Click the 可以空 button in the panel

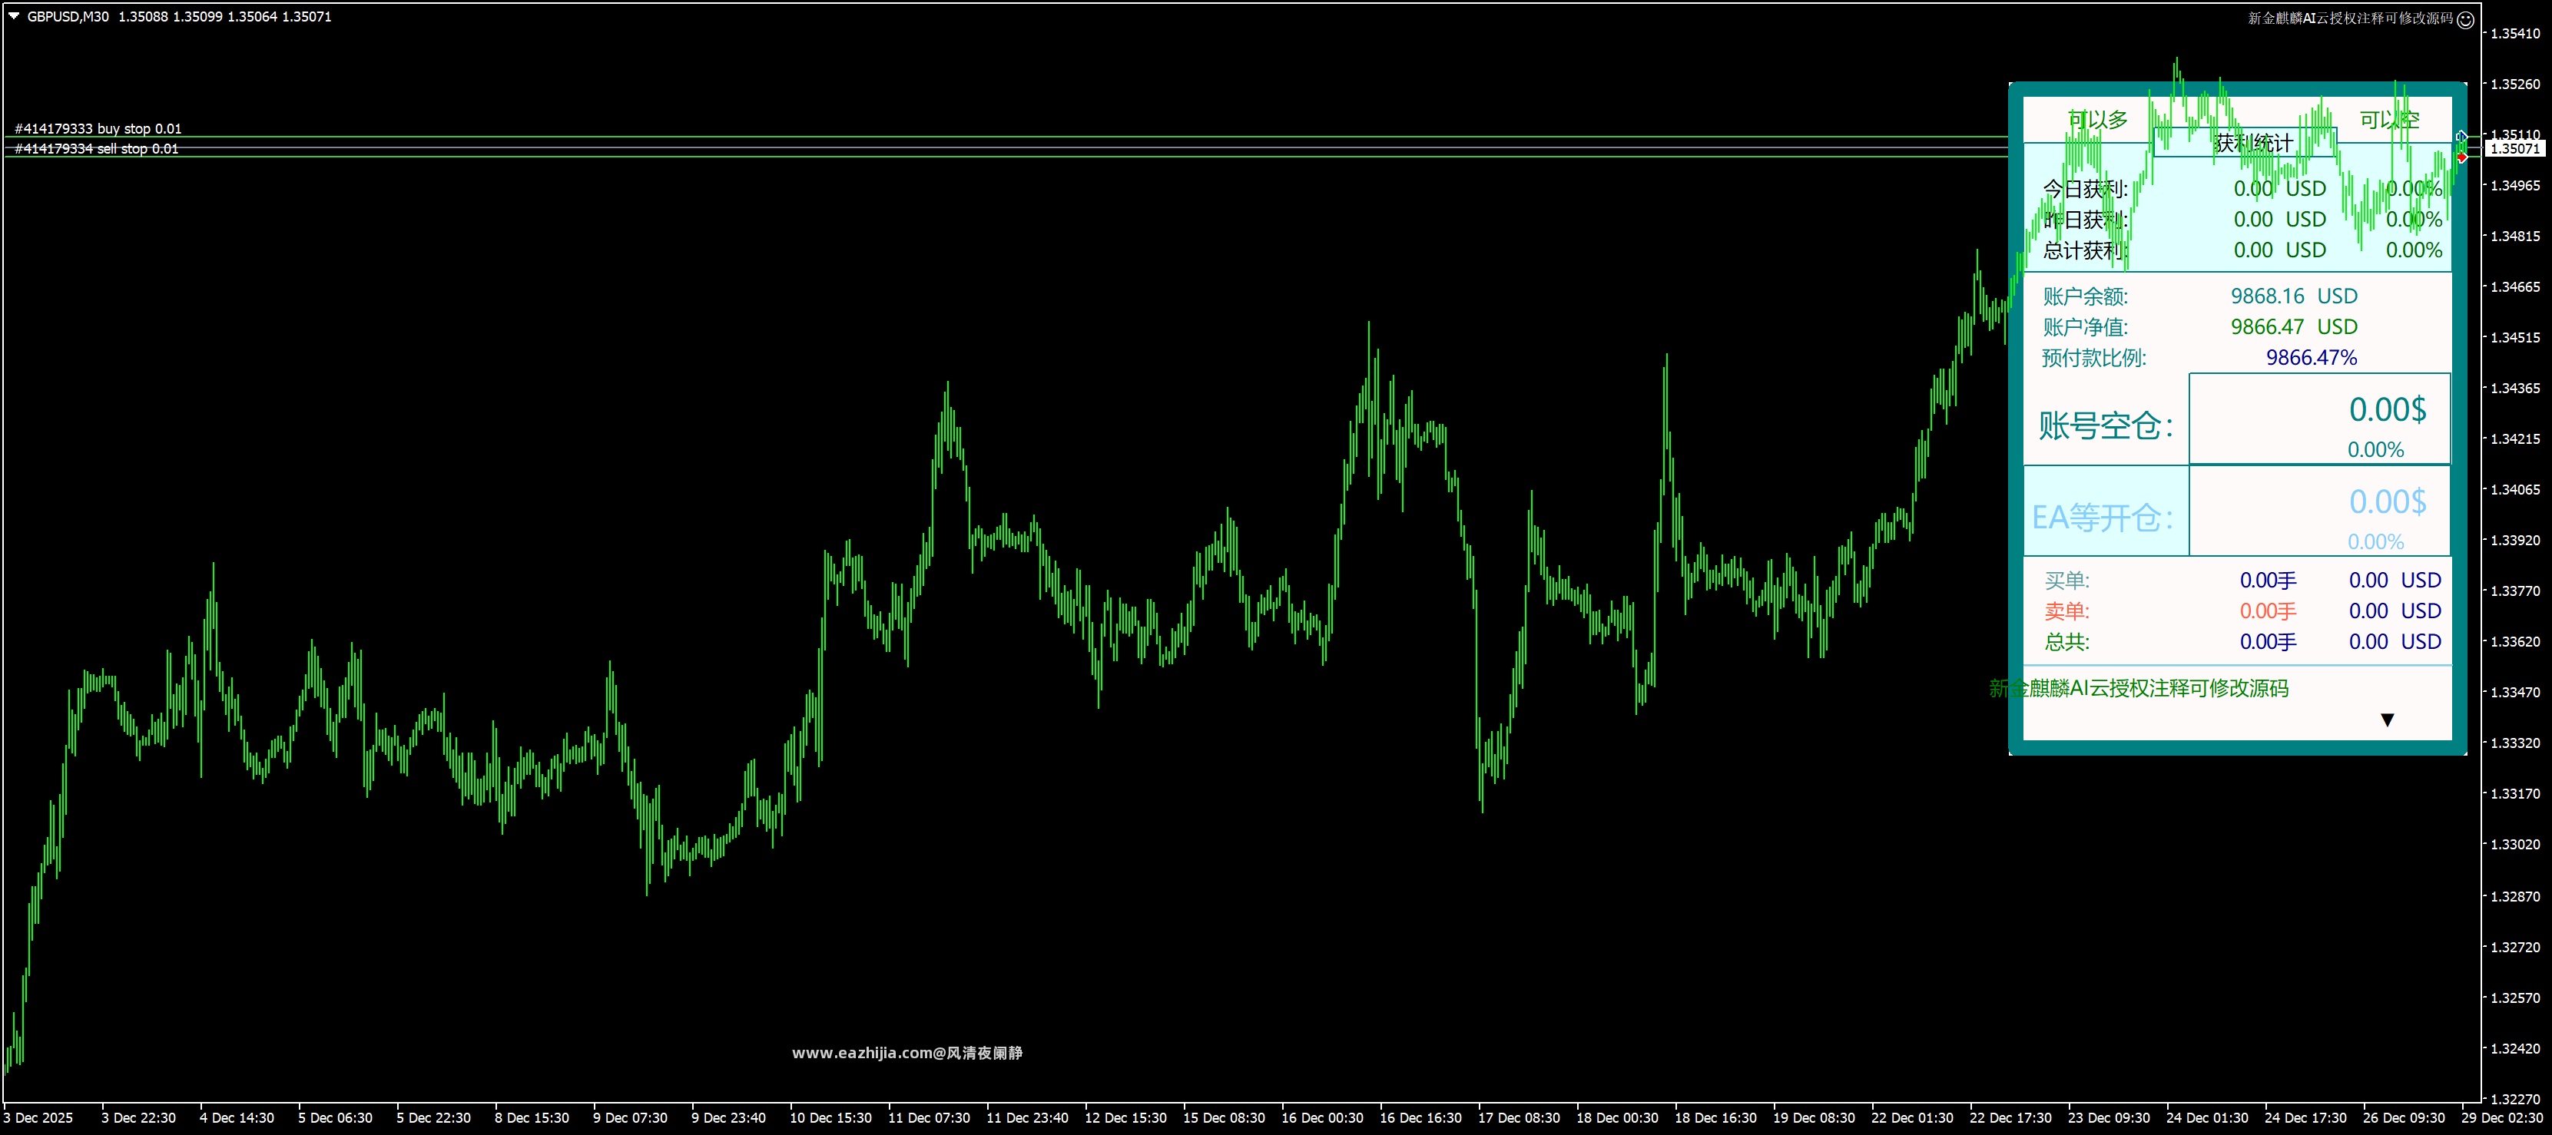[x=2388, y=120]
